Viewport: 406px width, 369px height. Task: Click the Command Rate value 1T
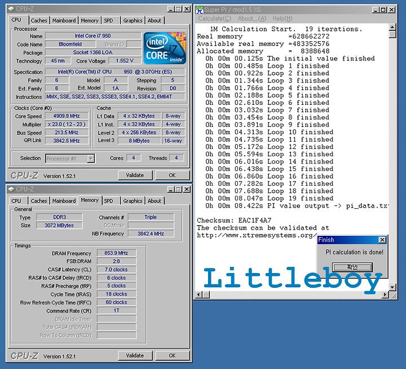[116, 310]
